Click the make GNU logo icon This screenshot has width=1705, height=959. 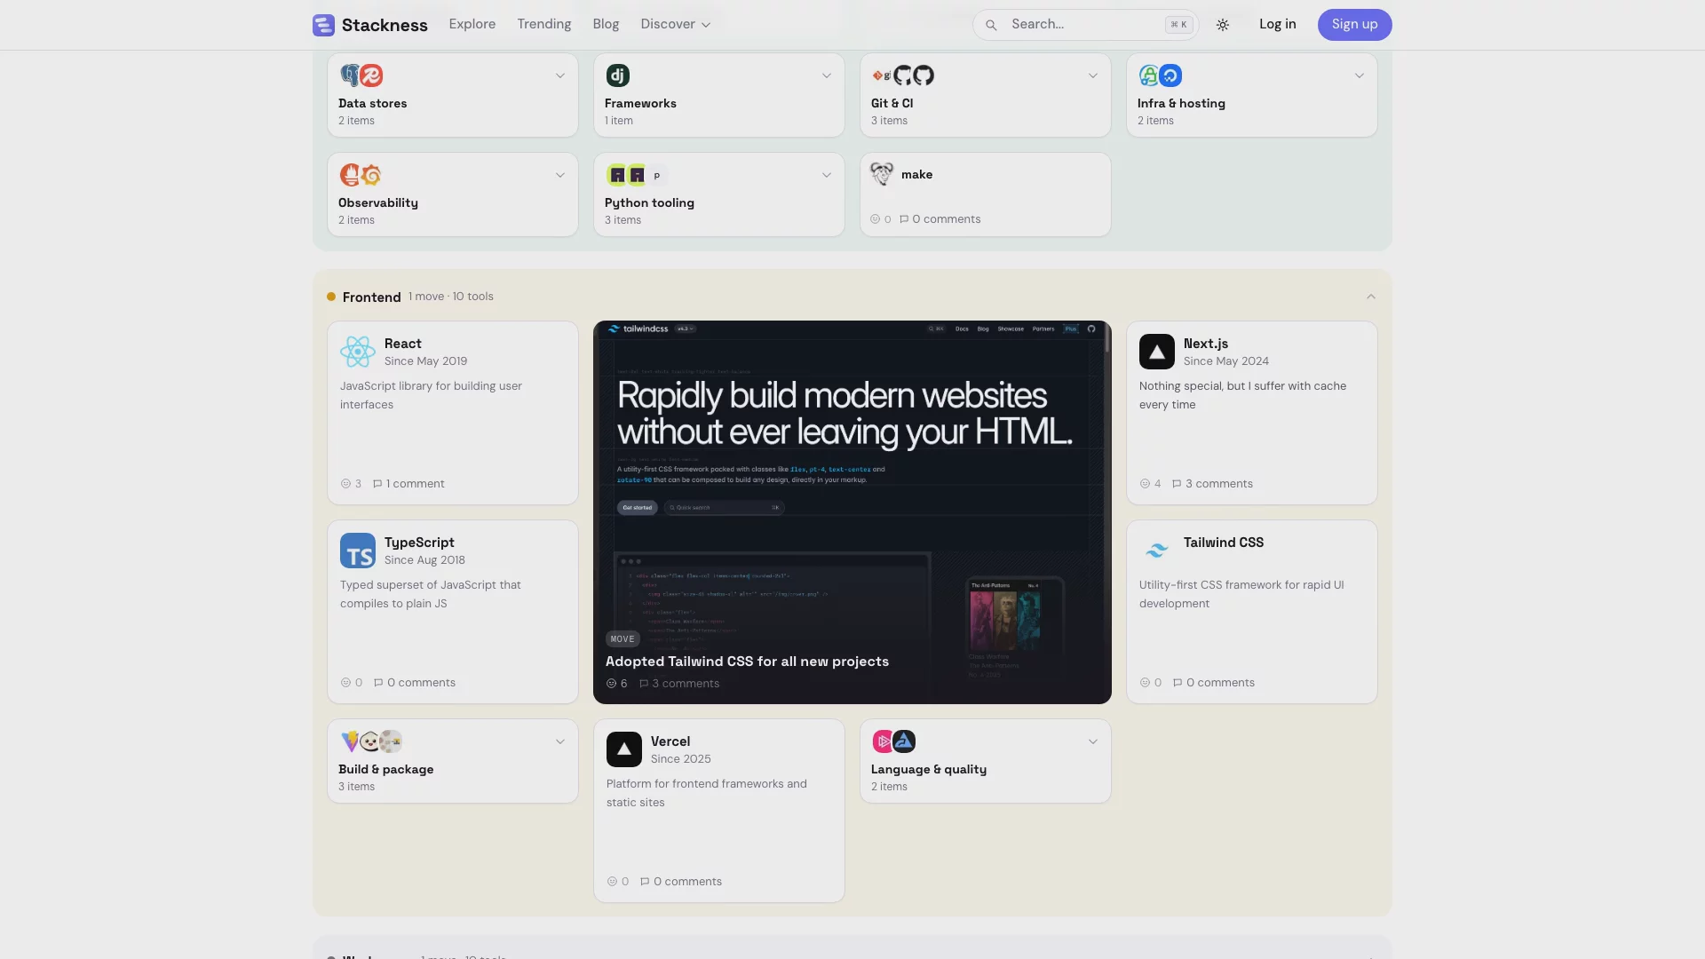[882, 174]
